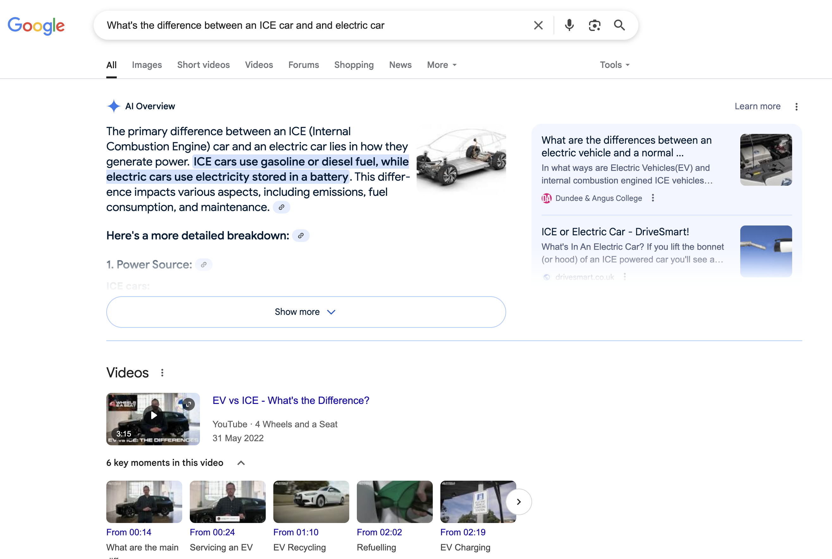
Task: Start voice search with microphone icon
Action: (x=569, y=25)
